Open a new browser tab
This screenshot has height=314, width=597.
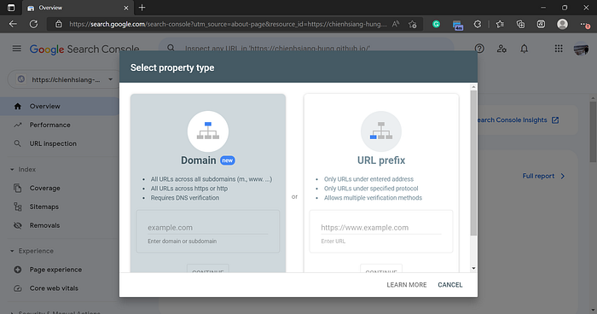coord(142,8)
